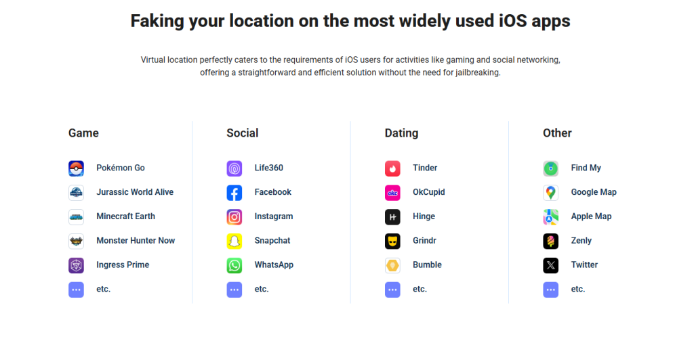Click the Tinder flame icon

click(x=392, y=168)
